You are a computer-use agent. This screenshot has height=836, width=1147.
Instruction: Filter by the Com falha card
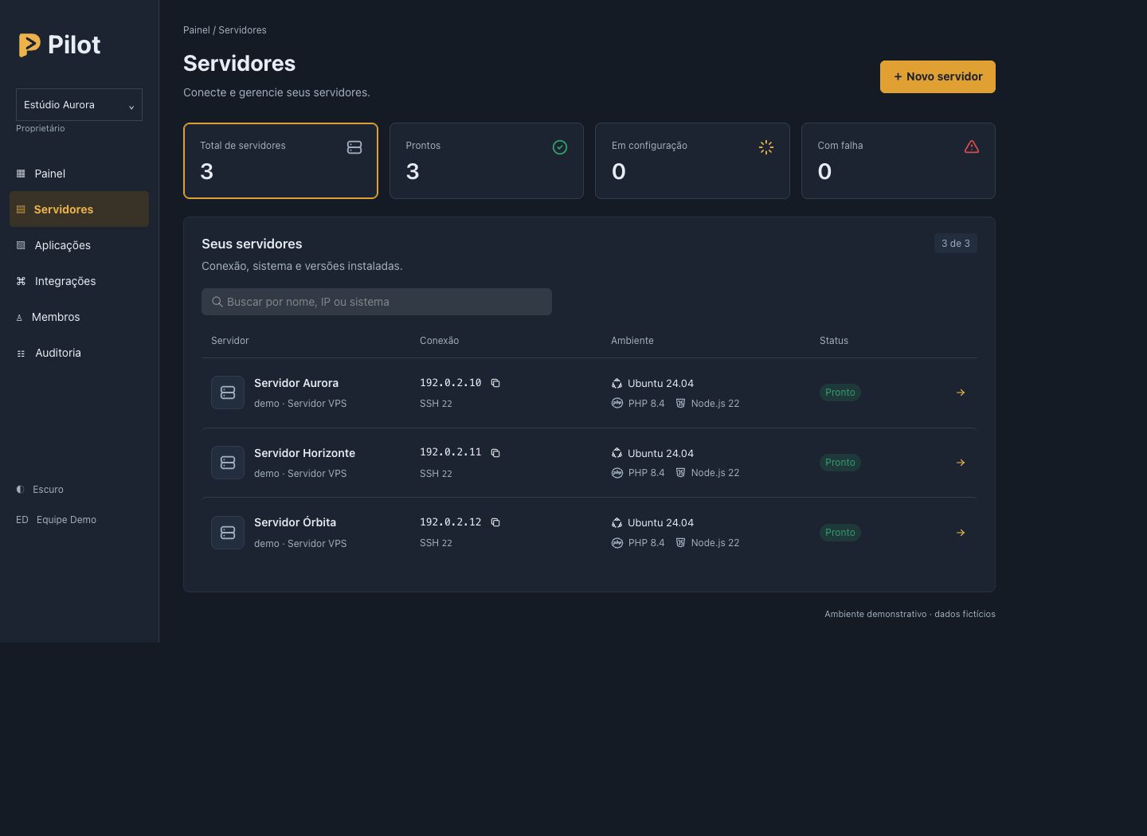coord(898,161)
